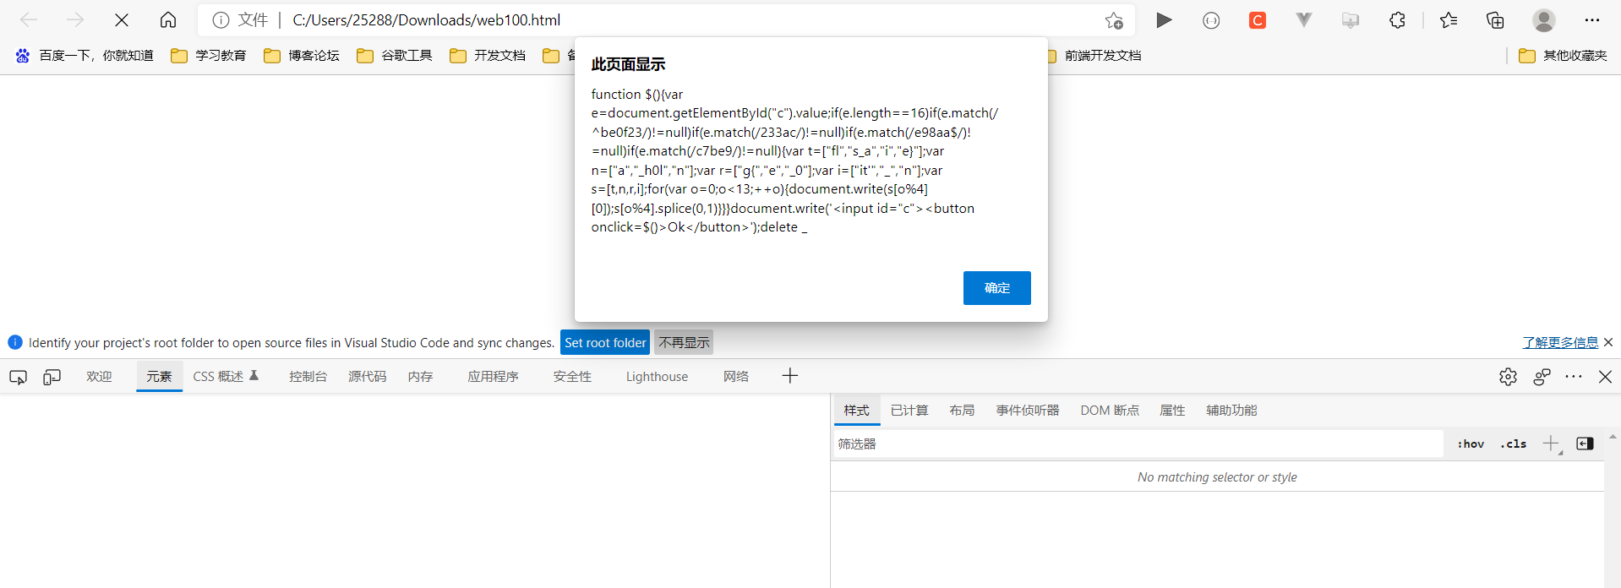Open the 百度一下 bookmark
The image size is (1621, 588).
84,56
